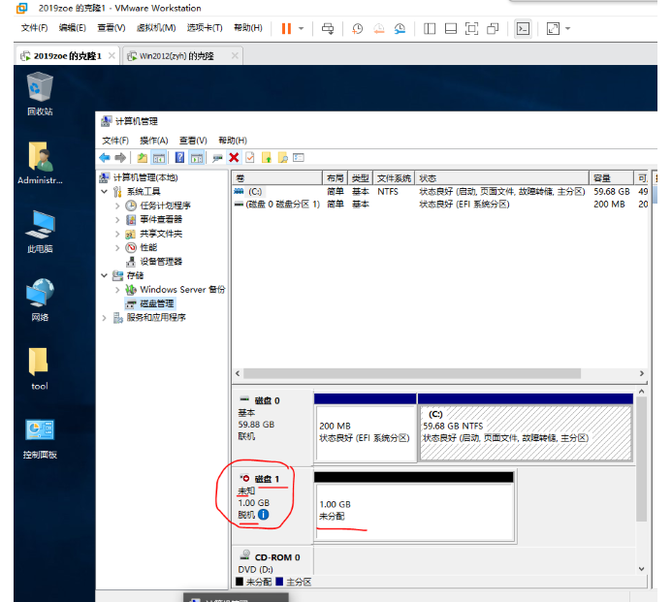The width and height of the screenshot is (672, 602).
Task: Collapse the 系统工具 tree node
Action: tap(104, 192)
